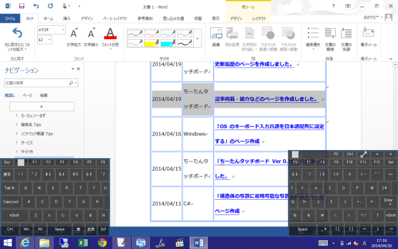This screenshot has height=249, width=398.
Task: Switch to ページ レイアウト ribbon tab
Action: pyautogui.click(x=115, y=19)
